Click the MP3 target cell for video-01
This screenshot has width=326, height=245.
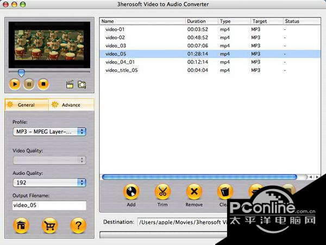coord(256,29)
